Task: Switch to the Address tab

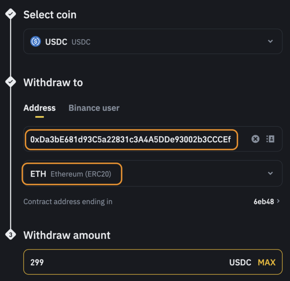Action: (x=39, y=108)
